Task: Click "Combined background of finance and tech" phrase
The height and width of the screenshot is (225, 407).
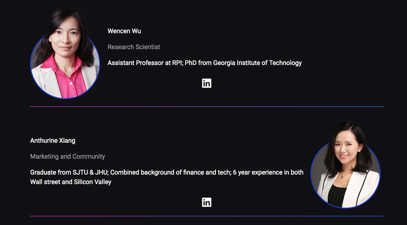Action: tap(170, 172)
